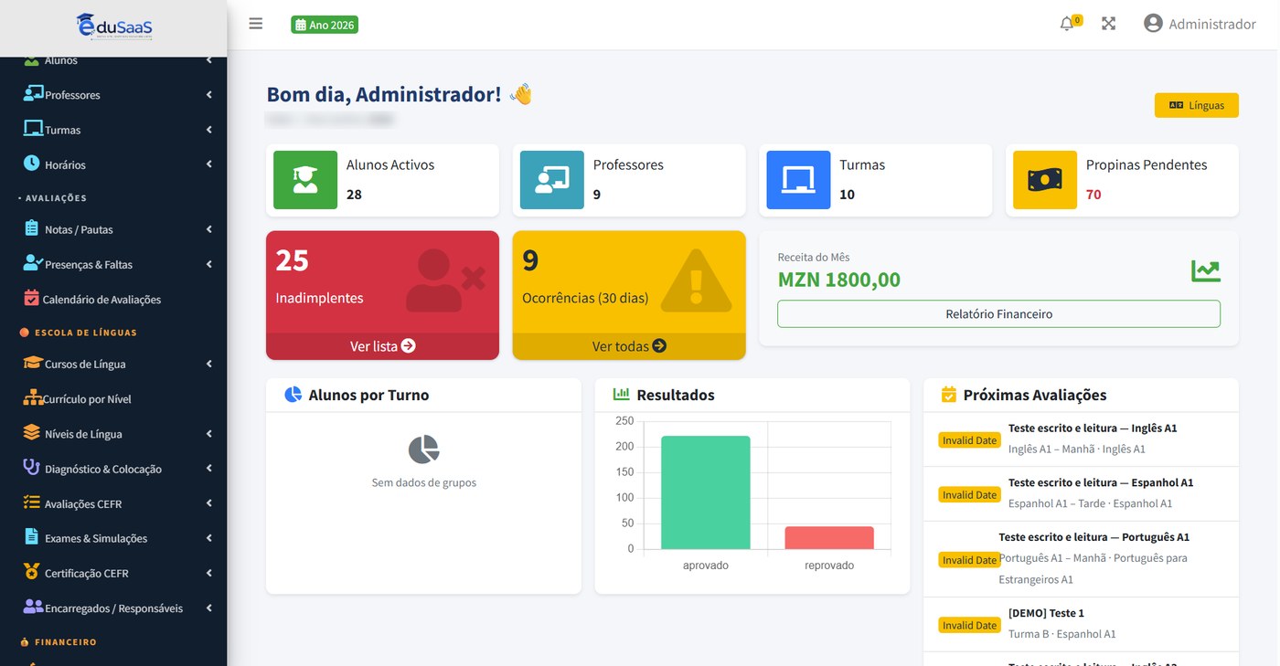Click the Currículo por Nível sitemap icon
Image resolution: width=1280 pixels, height=666 pixels.
(x=33, y=398)
